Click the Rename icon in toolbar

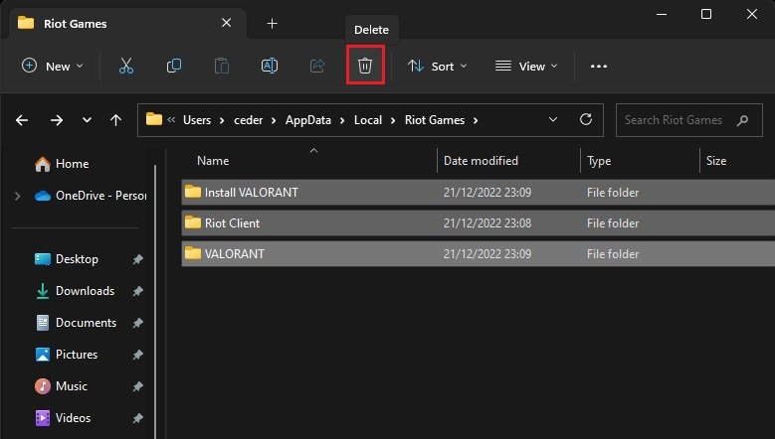(x=270, y=66)
